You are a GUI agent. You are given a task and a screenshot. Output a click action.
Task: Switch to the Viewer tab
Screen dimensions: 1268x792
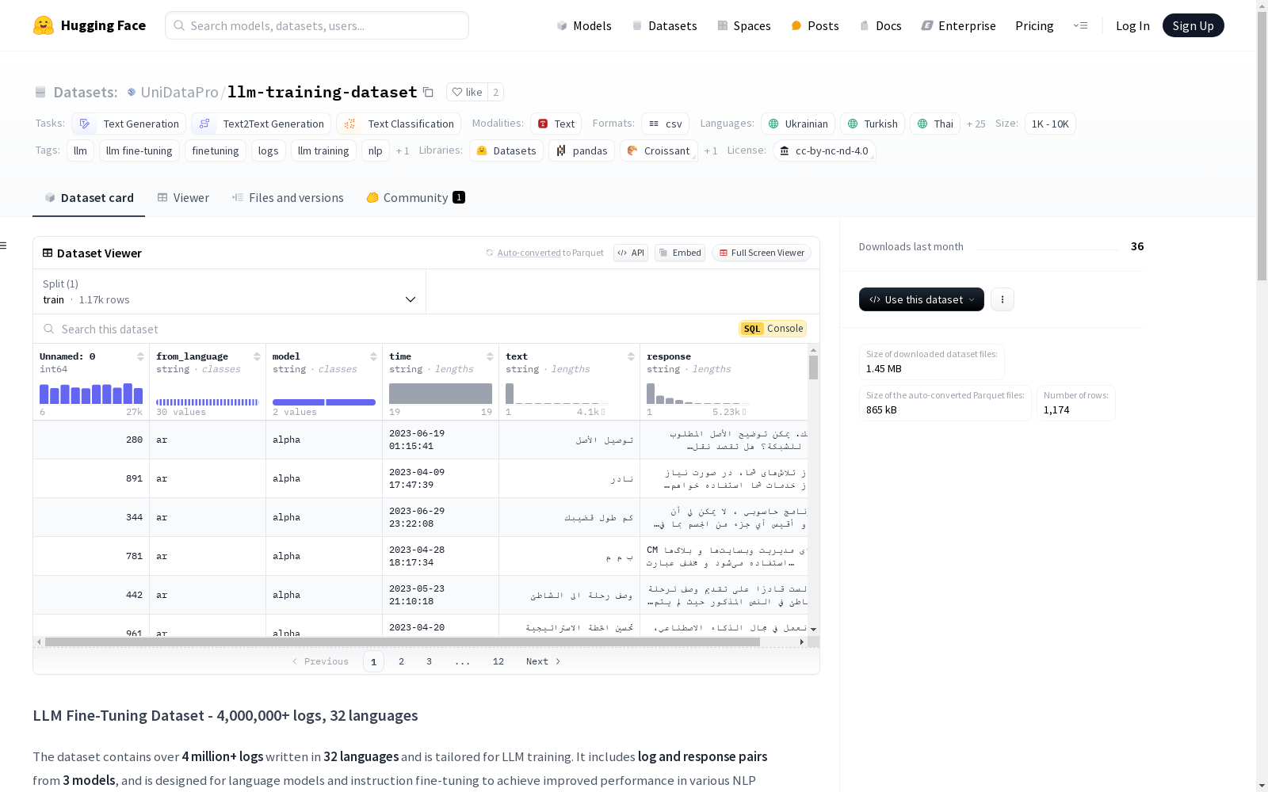pos(183,198)
